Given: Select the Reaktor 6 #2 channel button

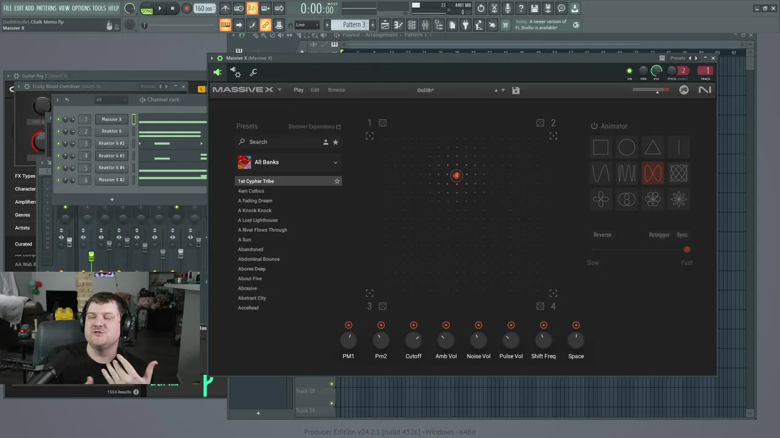Looking at the screenshot, I should (112, 144).
